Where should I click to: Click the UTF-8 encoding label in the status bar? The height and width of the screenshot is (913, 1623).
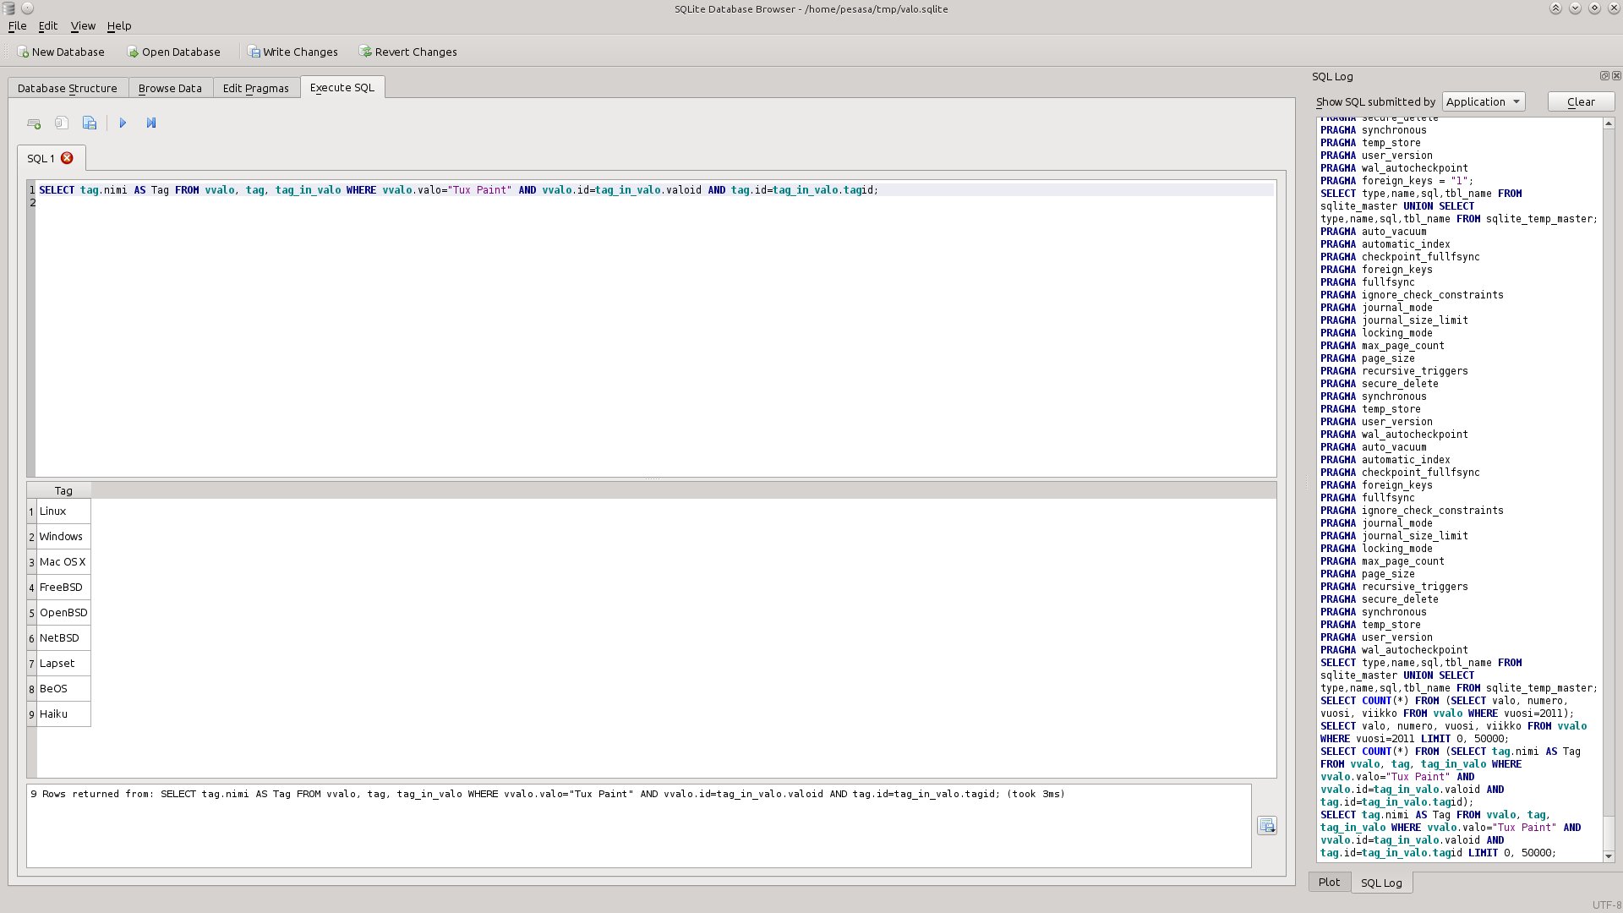[x=1606, y=905]
